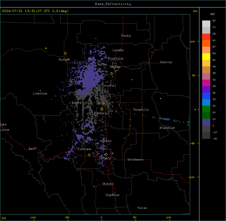Click the asterisk marker above Limestone

coord(40,91)
